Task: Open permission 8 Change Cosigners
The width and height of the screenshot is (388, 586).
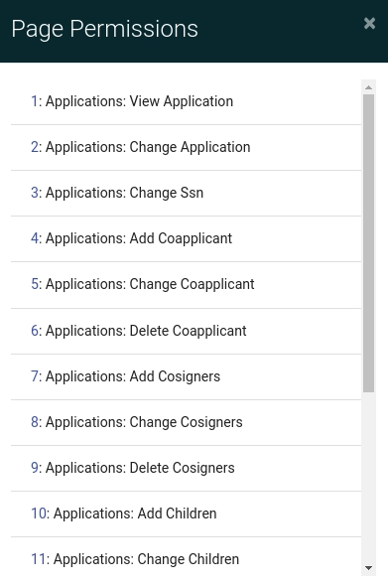Action: point(186,422)
